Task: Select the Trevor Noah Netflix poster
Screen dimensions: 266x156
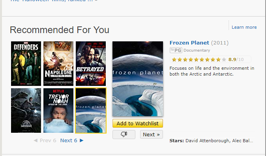Action: (x=58, y=110)
